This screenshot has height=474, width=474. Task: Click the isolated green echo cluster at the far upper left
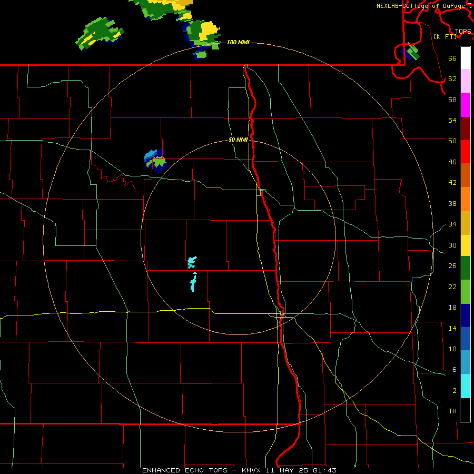(100, 33)
